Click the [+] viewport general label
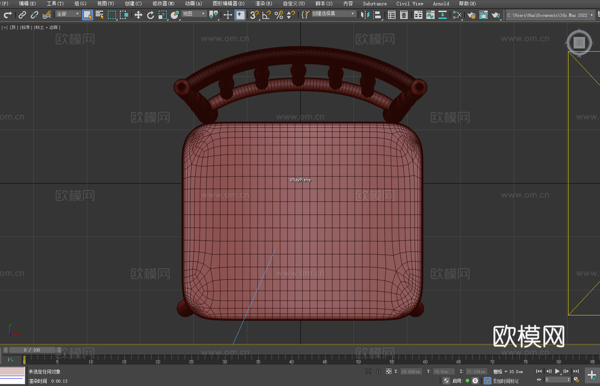Viewport: 600px width, 386px height. pos(5,27)
